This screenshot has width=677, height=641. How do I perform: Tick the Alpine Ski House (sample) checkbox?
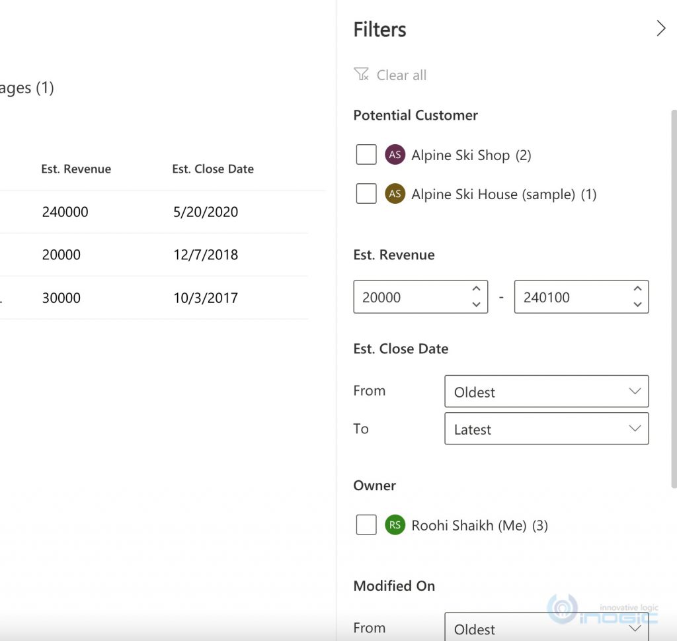pos(366,194)
